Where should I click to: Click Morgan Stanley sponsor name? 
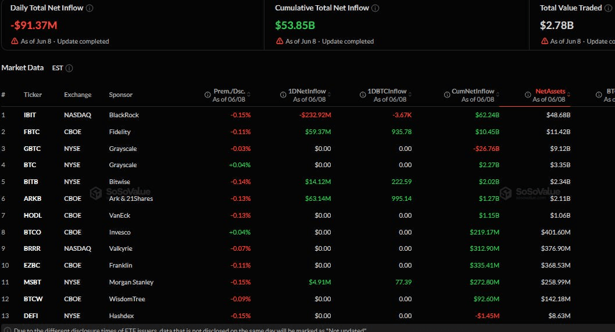131,282
